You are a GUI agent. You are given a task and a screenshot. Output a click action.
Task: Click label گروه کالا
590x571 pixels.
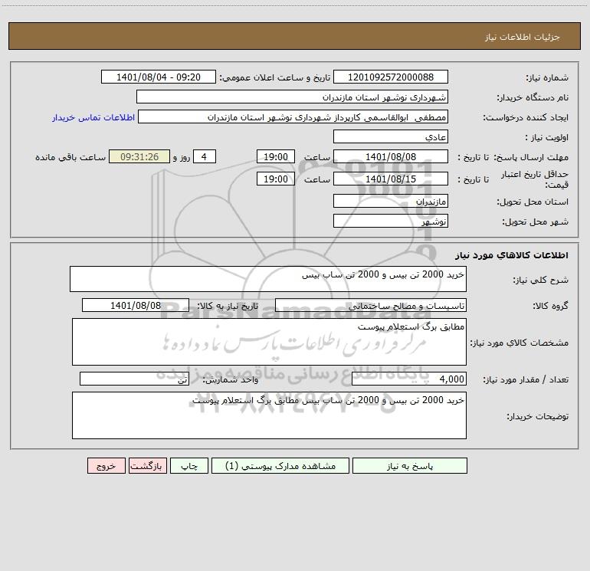(550, 306)
